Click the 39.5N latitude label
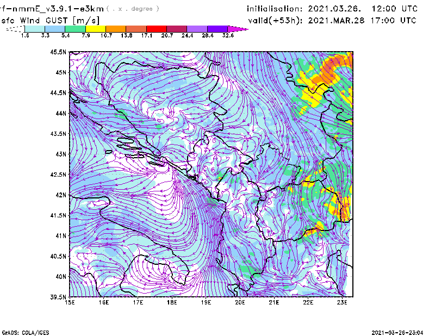Image resolution: width=435 pixels, height=336 pixels. (58, 297)
